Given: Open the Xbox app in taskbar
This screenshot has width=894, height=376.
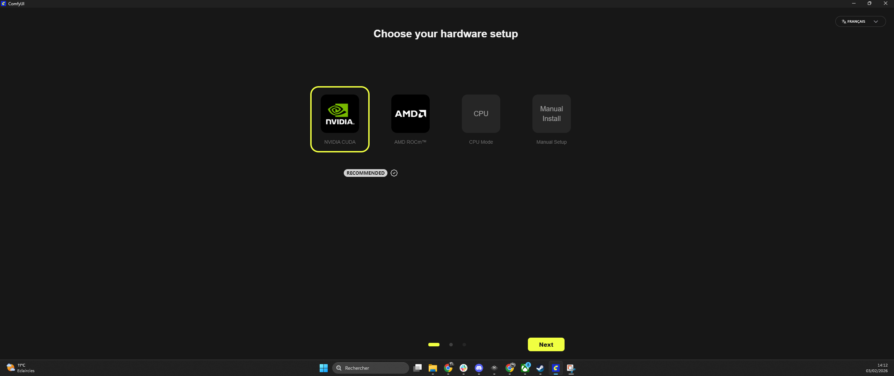Looking at the screenshot, I should pos(525,368).
